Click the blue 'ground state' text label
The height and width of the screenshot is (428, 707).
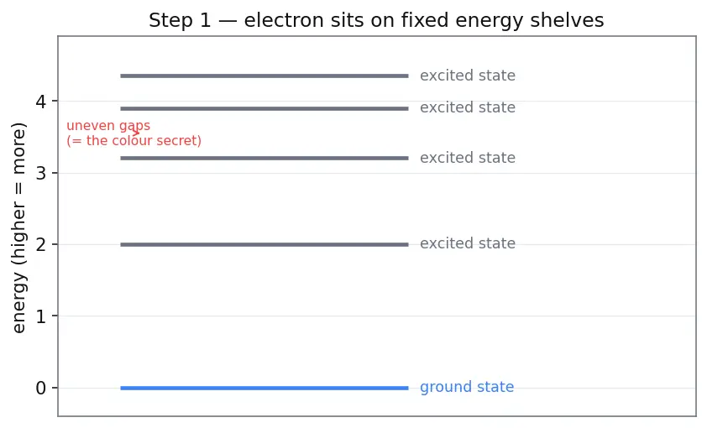pyautogui.click(x=467, y=387)
